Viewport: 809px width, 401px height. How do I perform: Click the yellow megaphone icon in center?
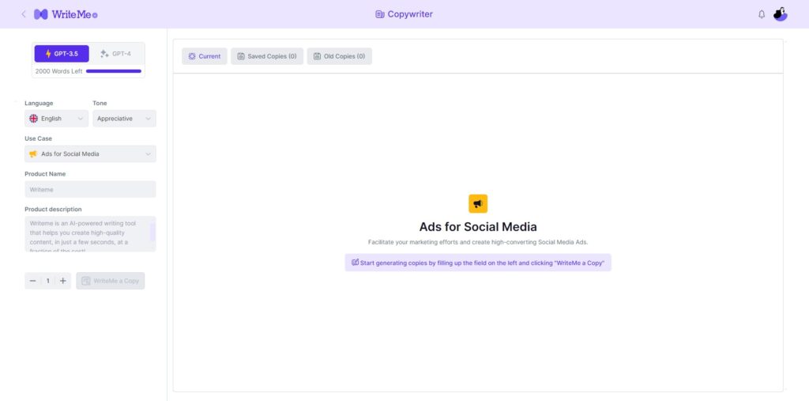pyautogui.click(x=478, y=203)
